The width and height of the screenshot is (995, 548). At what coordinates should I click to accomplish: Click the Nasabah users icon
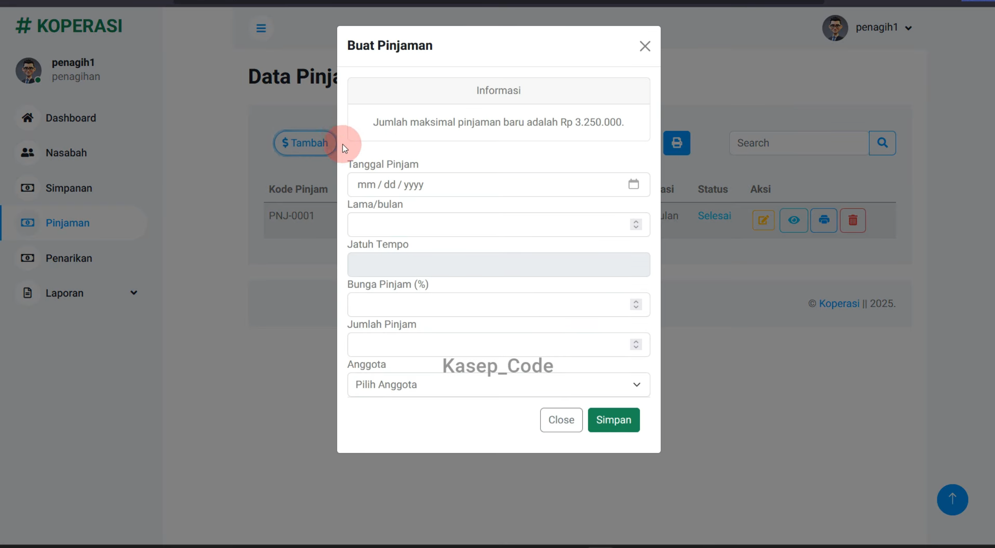(x=27, y=153)
